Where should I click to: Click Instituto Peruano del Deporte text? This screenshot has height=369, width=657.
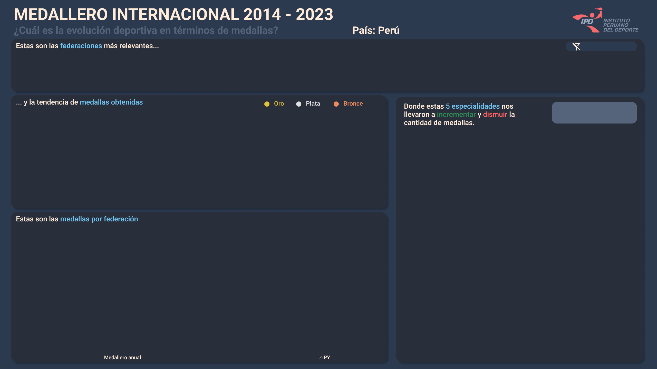[620, 25]
